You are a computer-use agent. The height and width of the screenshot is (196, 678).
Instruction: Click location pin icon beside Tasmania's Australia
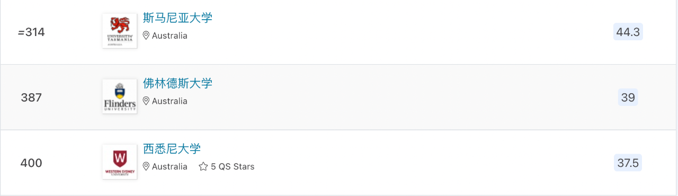tap(146, 35)
